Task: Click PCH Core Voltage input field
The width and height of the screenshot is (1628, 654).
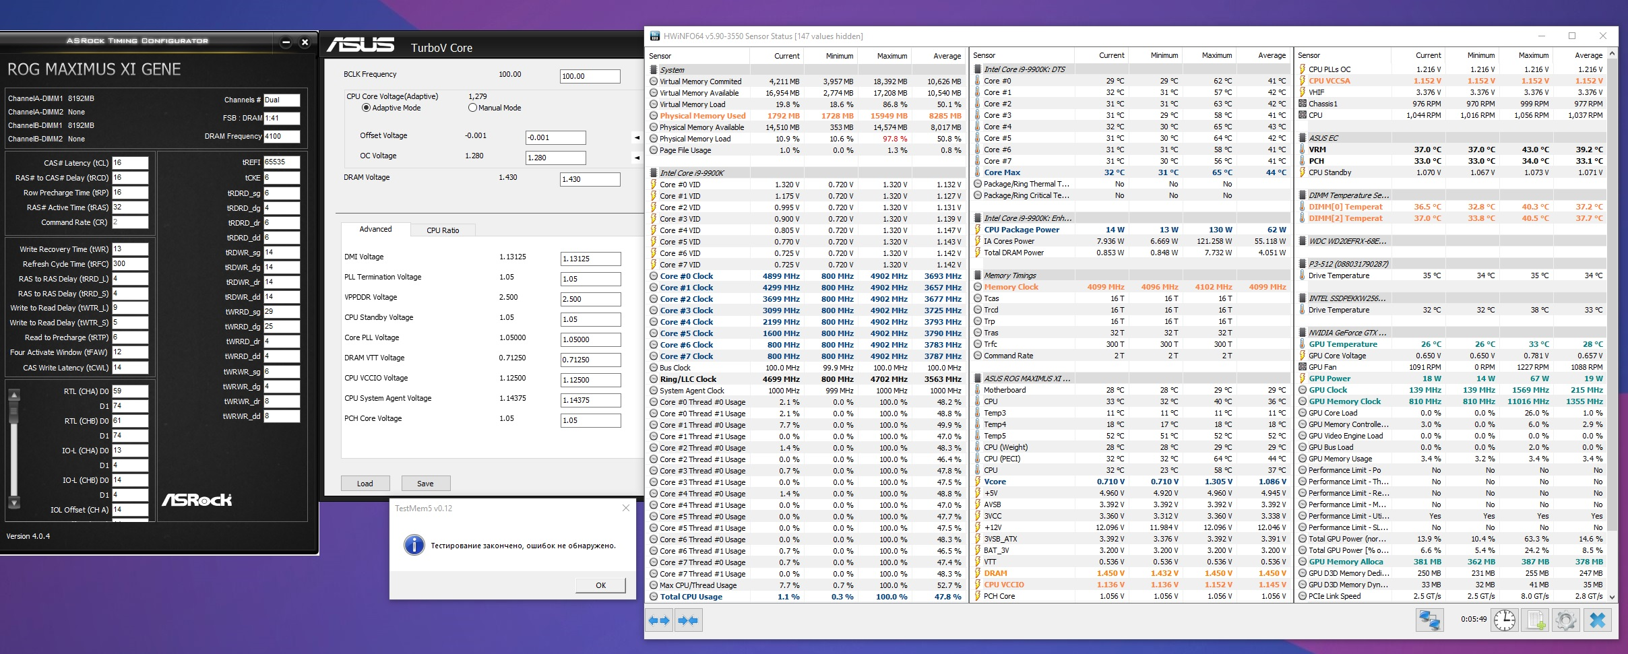Action: 590,420
